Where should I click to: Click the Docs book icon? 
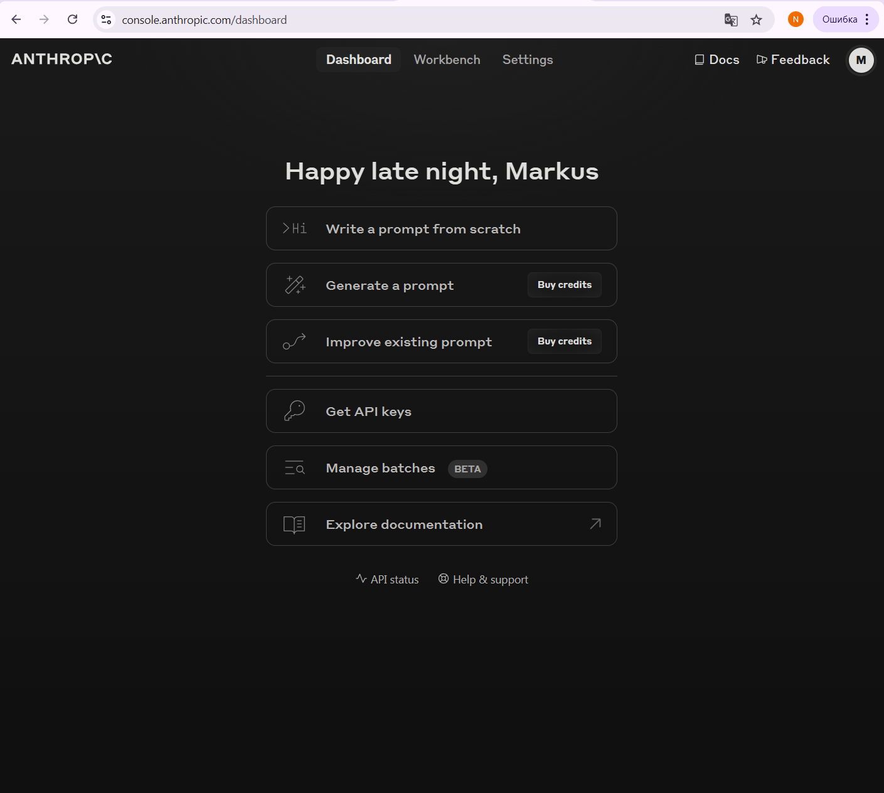click(x=700, y=60)
